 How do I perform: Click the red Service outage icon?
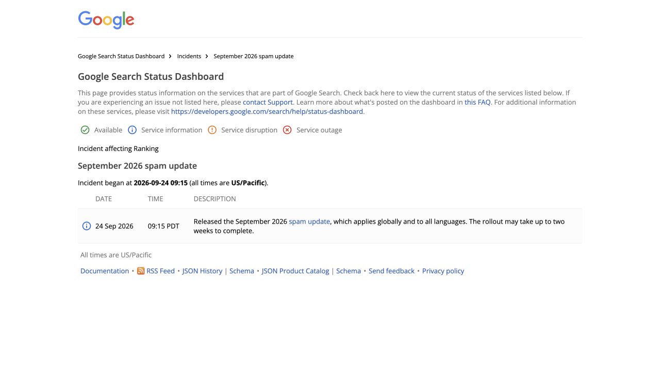pyautogui.click(x=287, y=130)
